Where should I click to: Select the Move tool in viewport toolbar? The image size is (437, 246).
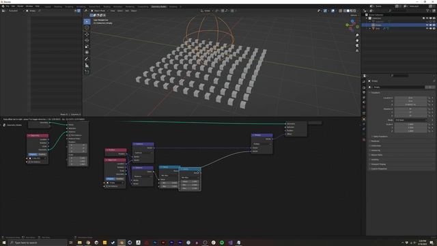(87, 34)
